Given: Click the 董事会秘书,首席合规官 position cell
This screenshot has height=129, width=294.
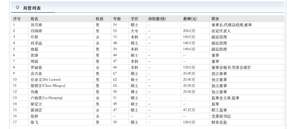Looking at the screenshot, I should (x=231, y=67).
